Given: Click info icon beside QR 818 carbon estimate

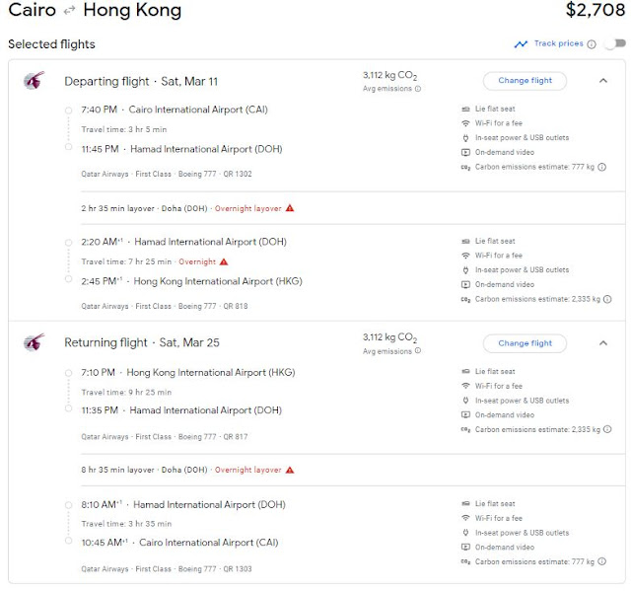Looking at the screenshot, I should click(x=607, y=299).
